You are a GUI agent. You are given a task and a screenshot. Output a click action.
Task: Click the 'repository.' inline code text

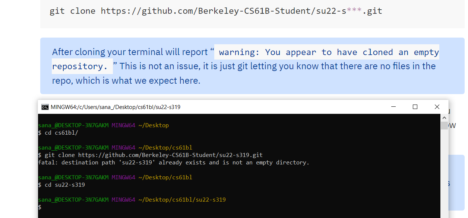pyautogui.click(x=80, y=66)
